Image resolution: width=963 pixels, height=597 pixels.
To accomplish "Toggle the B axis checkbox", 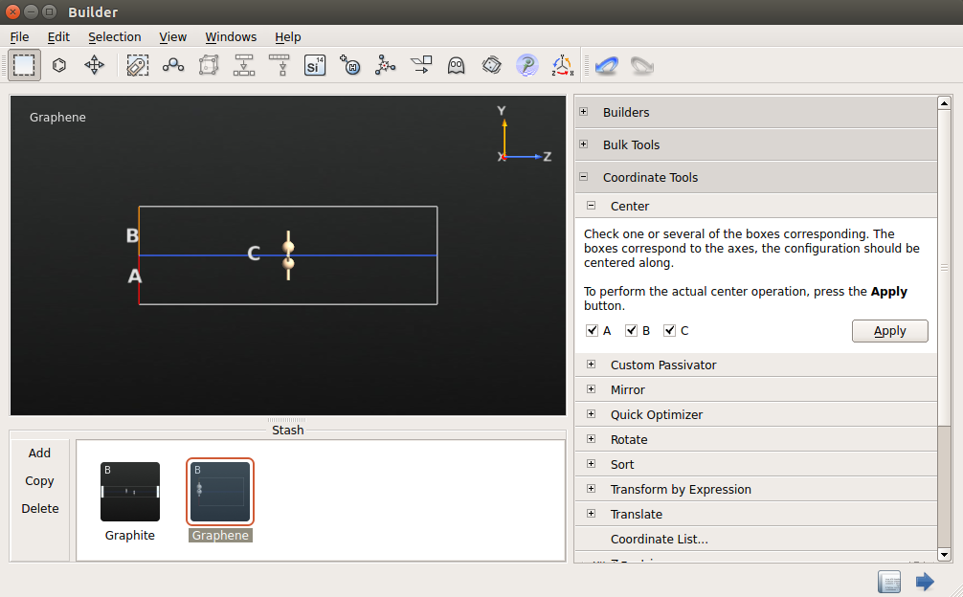I will 632,331.
